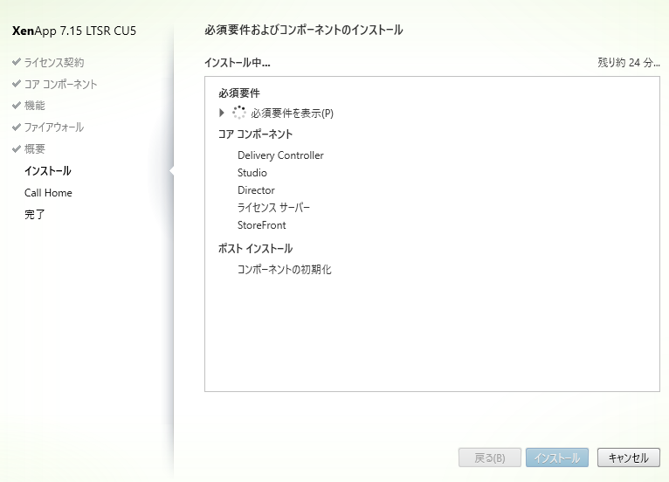Select 完了 step in sidebar
669x482 pixels.
tap(35, 215)
